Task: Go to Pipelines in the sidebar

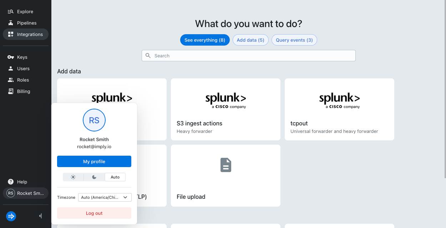Action: coord(26,23)
